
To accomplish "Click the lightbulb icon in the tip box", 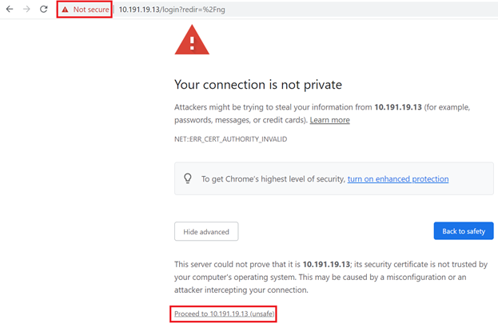I will [x=188, y=179].
